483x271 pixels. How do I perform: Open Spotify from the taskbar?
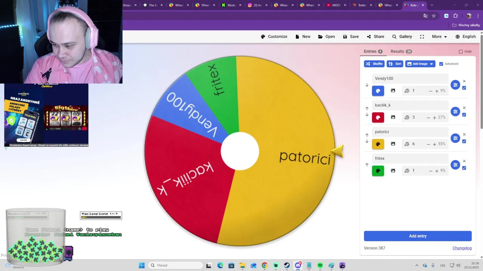click(320, 265)
